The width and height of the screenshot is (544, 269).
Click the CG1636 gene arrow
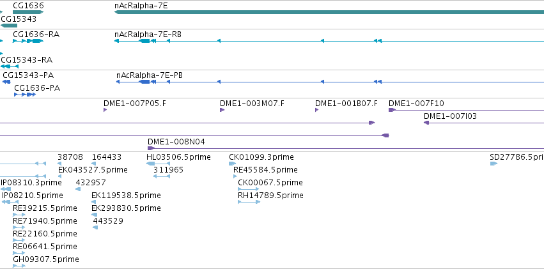pyautogui.click(x=28, y=12)
